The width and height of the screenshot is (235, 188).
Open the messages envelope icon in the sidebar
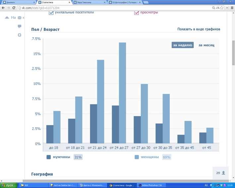(20, 18)
